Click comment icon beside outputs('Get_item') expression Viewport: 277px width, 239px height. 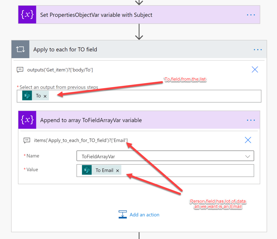pyautogui.click(x=20, y=70)
